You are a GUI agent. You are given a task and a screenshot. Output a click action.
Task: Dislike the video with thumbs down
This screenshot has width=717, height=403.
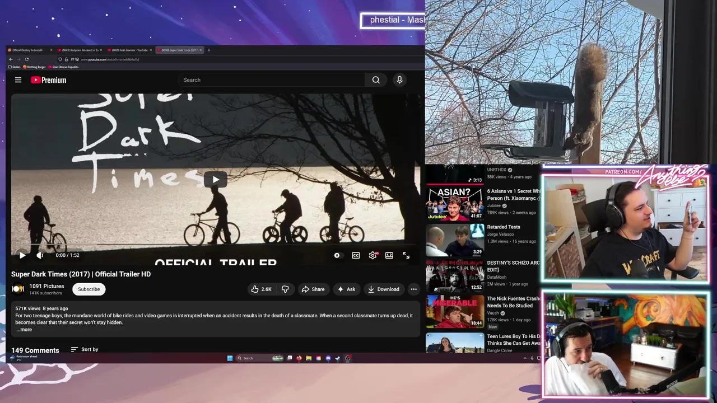[285, 289]
